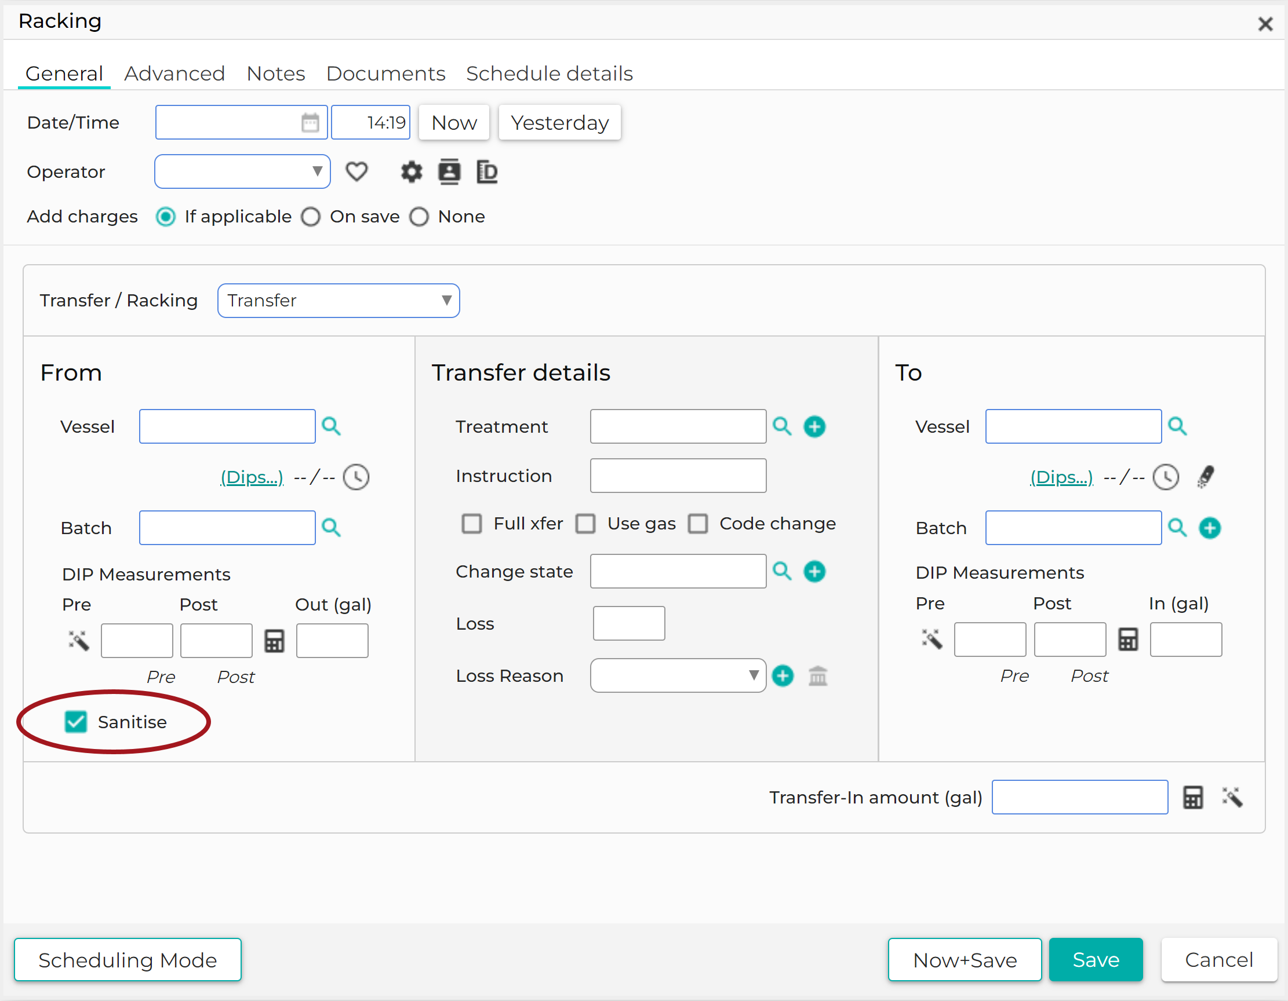Click the ID document icon beside Operator
This screenshot has width=1288, height=1001.
click(487, 172)
